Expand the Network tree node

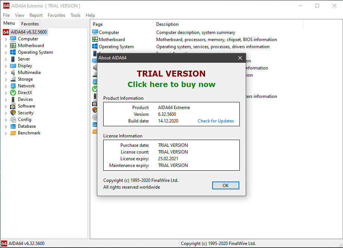[6, 86]
